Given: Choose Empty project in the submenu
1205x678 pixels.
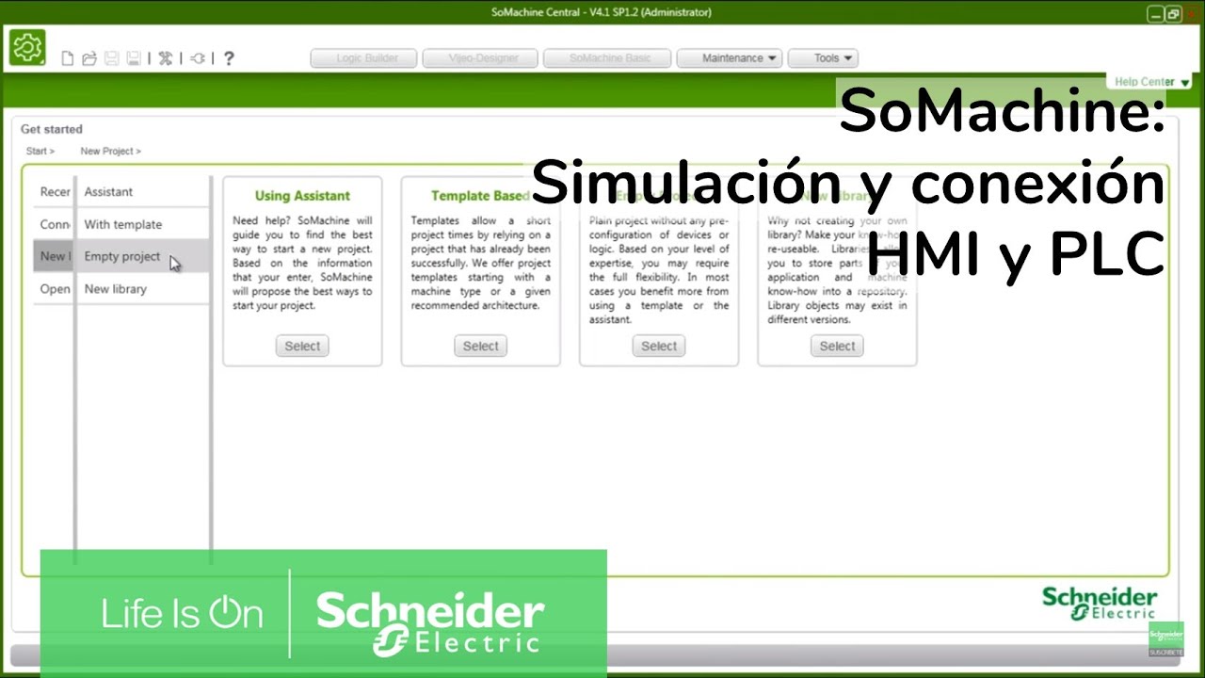Looking at the screenshot, I should 143,256.
